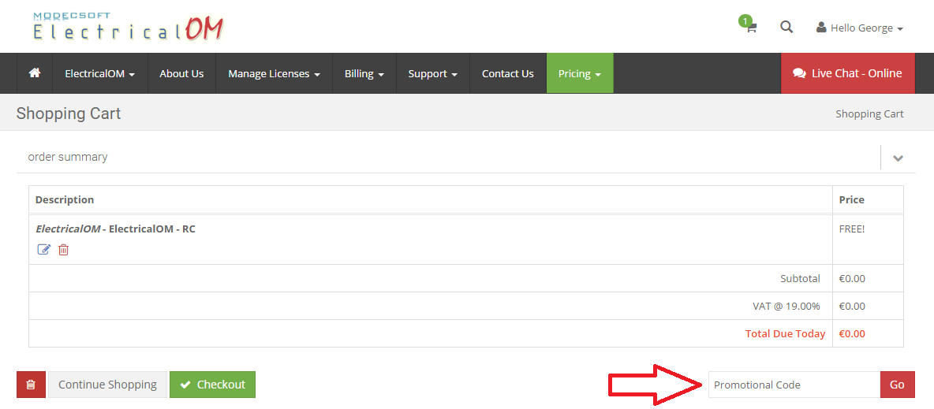Apply the promo code with Go button
The image size is (934, 409).
pyautogui.click(x=897, y=385)
